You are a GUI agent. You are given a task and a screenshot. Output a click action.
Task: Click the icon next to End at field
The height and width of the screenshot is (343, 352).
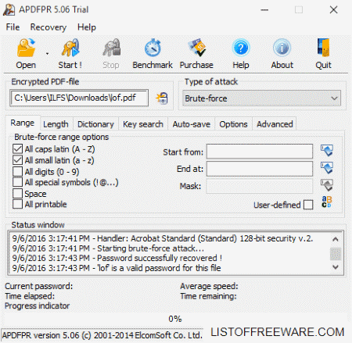[327, 168]
